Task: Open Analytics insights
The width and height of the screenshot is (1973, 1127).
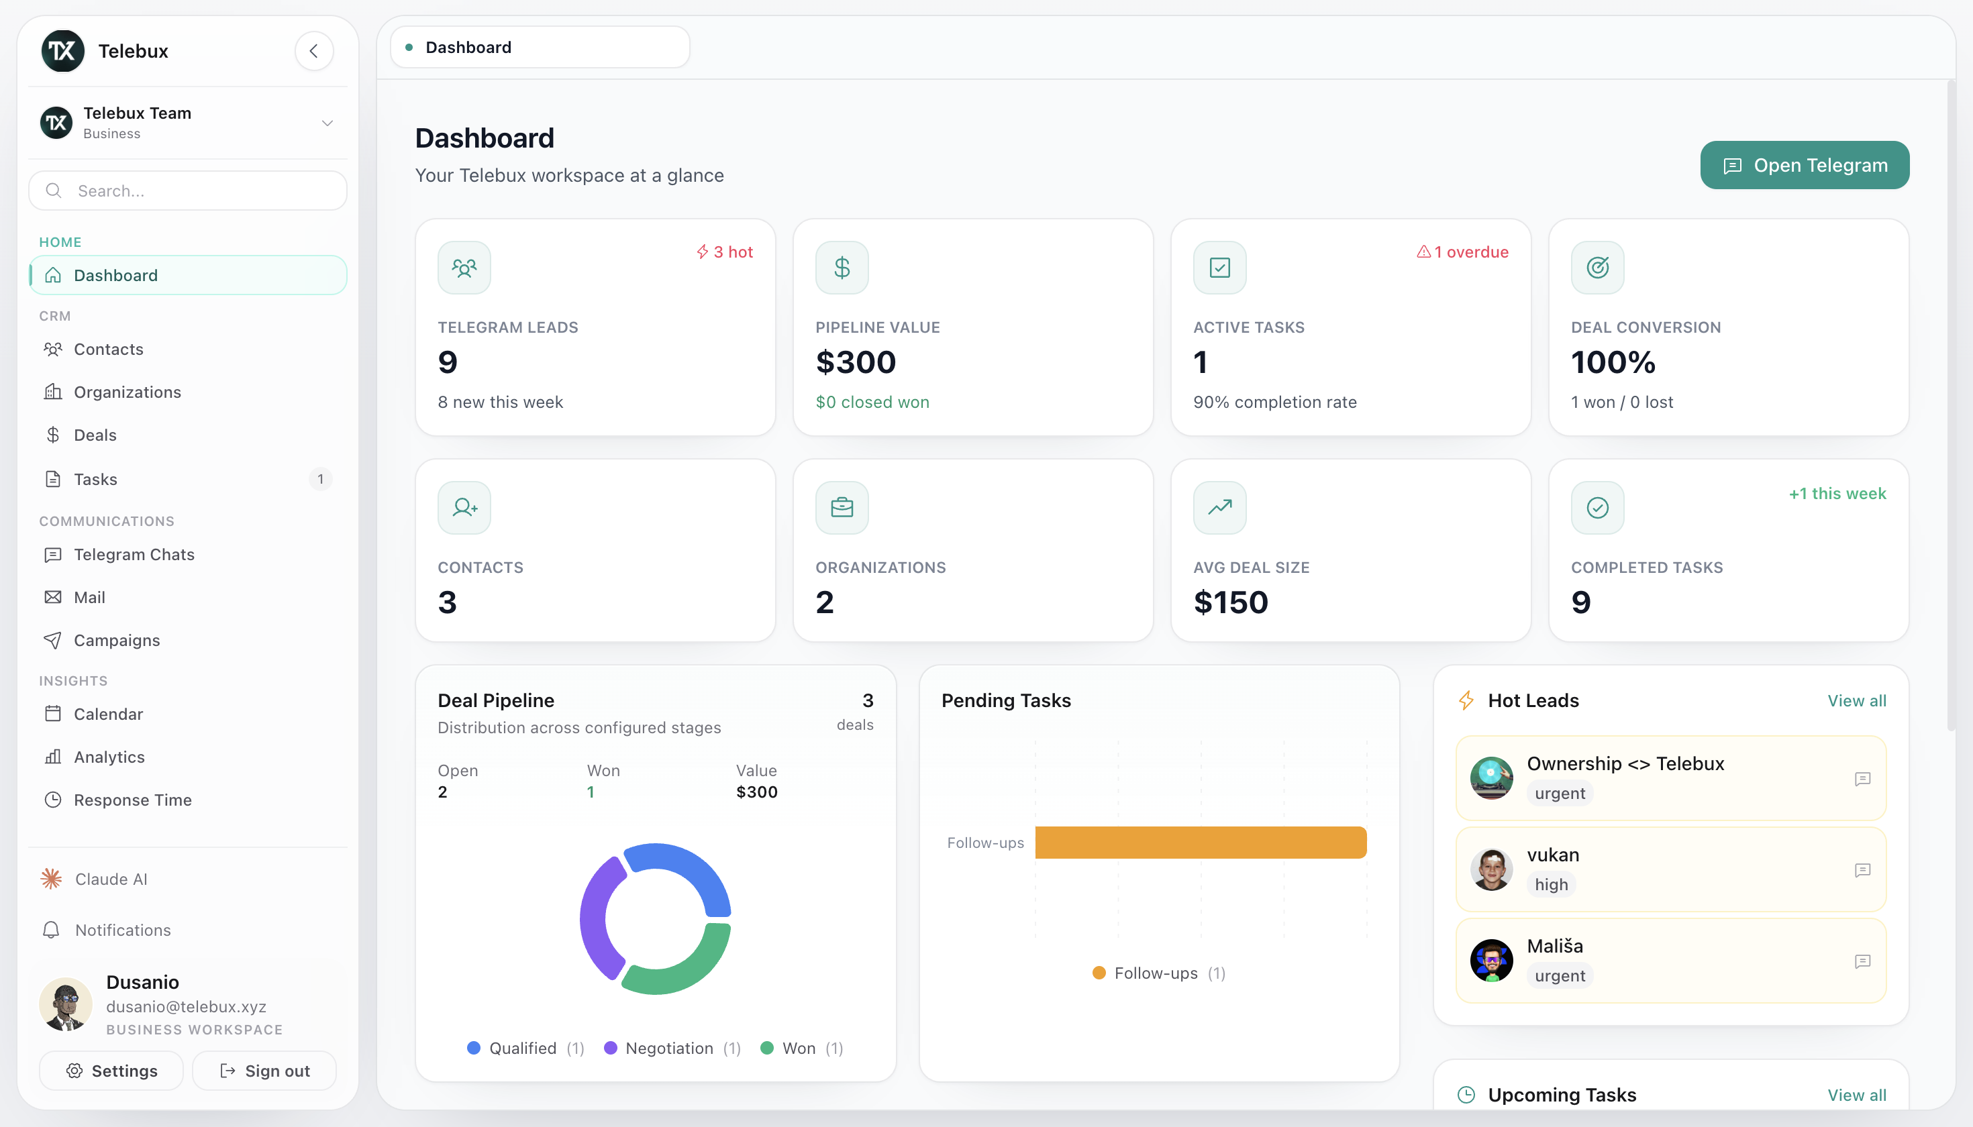Action: tap(188, 757)
